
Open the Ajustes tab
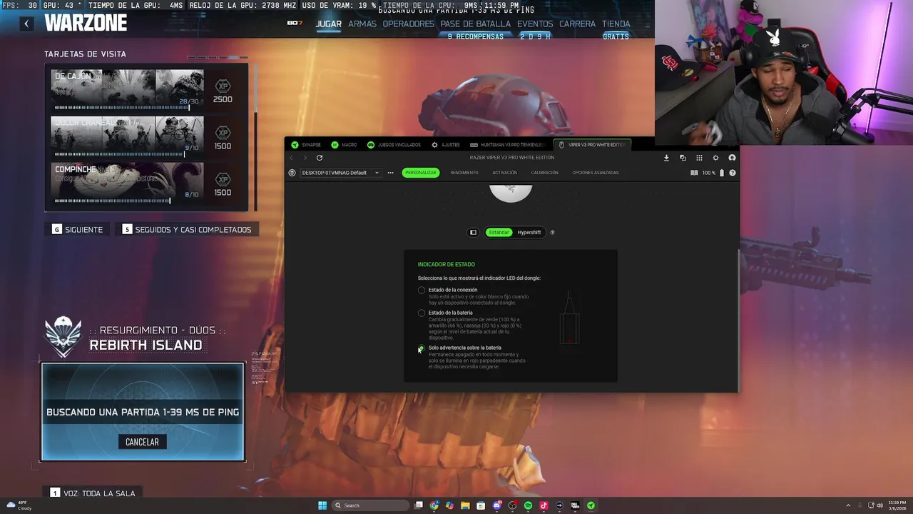click(x=446, y=145)
